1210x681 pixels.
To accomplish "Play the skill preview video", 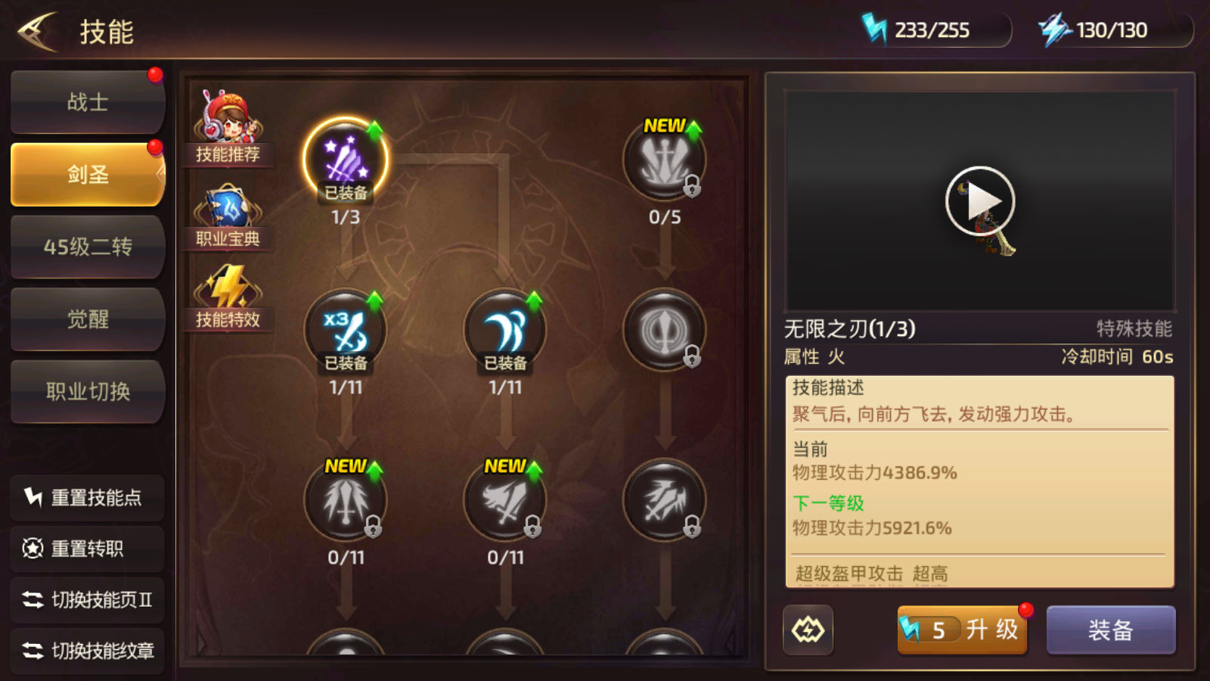I will [x=980, y=201].
